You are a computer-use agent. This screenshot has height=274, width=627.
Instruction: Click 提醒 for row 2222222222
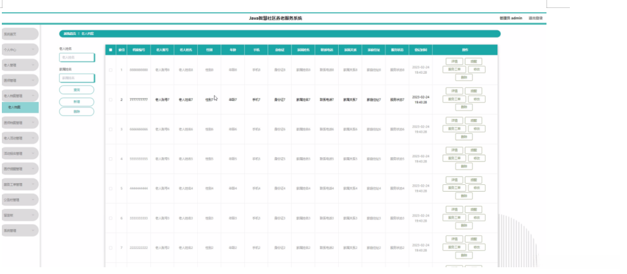click(x=473, y=239)
